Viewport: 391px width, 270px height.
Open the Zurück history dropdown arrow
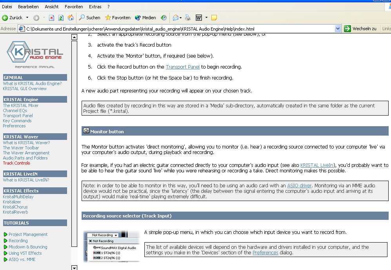[27, 18]
